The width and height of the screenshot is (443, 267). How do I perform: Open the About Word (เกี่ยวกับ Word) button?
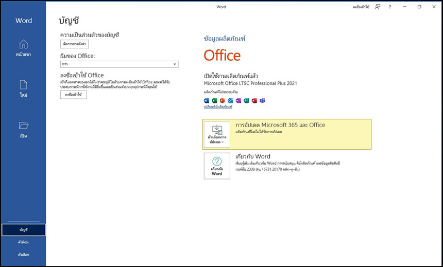pos(217,166)
